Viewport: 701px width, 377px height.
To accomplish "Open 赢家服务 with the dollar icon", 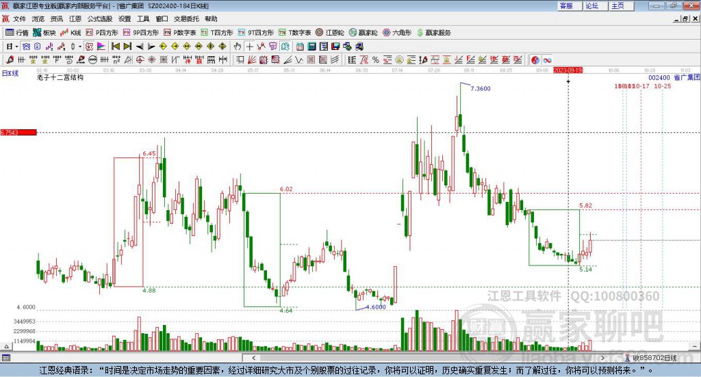I will click(x=434, y=33).
